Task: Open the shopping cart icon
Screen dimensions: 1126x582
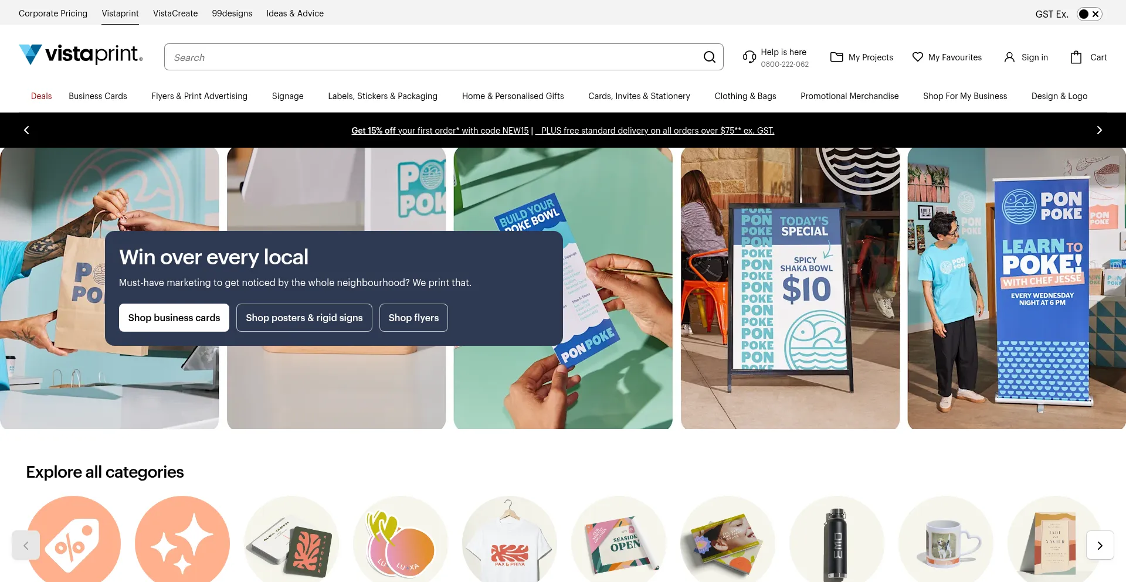Action: (x=1076, y=57)
